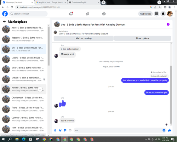Open Windows taskbar search
The width and height of the screenshot is (177, 142).
tap(10, 139)
